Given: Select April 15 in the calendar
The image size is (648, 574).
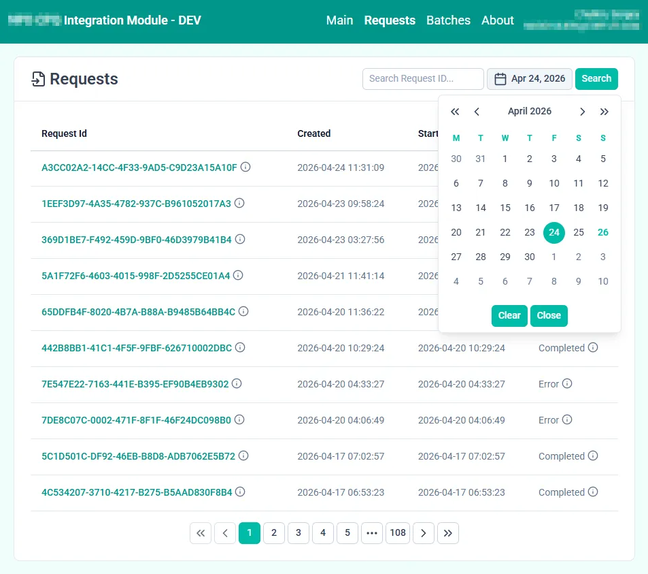Looking at the screenshot, I should (x=505, y=208).
